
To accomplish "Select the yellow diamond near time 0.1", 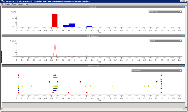I will (x=22, y=86).
